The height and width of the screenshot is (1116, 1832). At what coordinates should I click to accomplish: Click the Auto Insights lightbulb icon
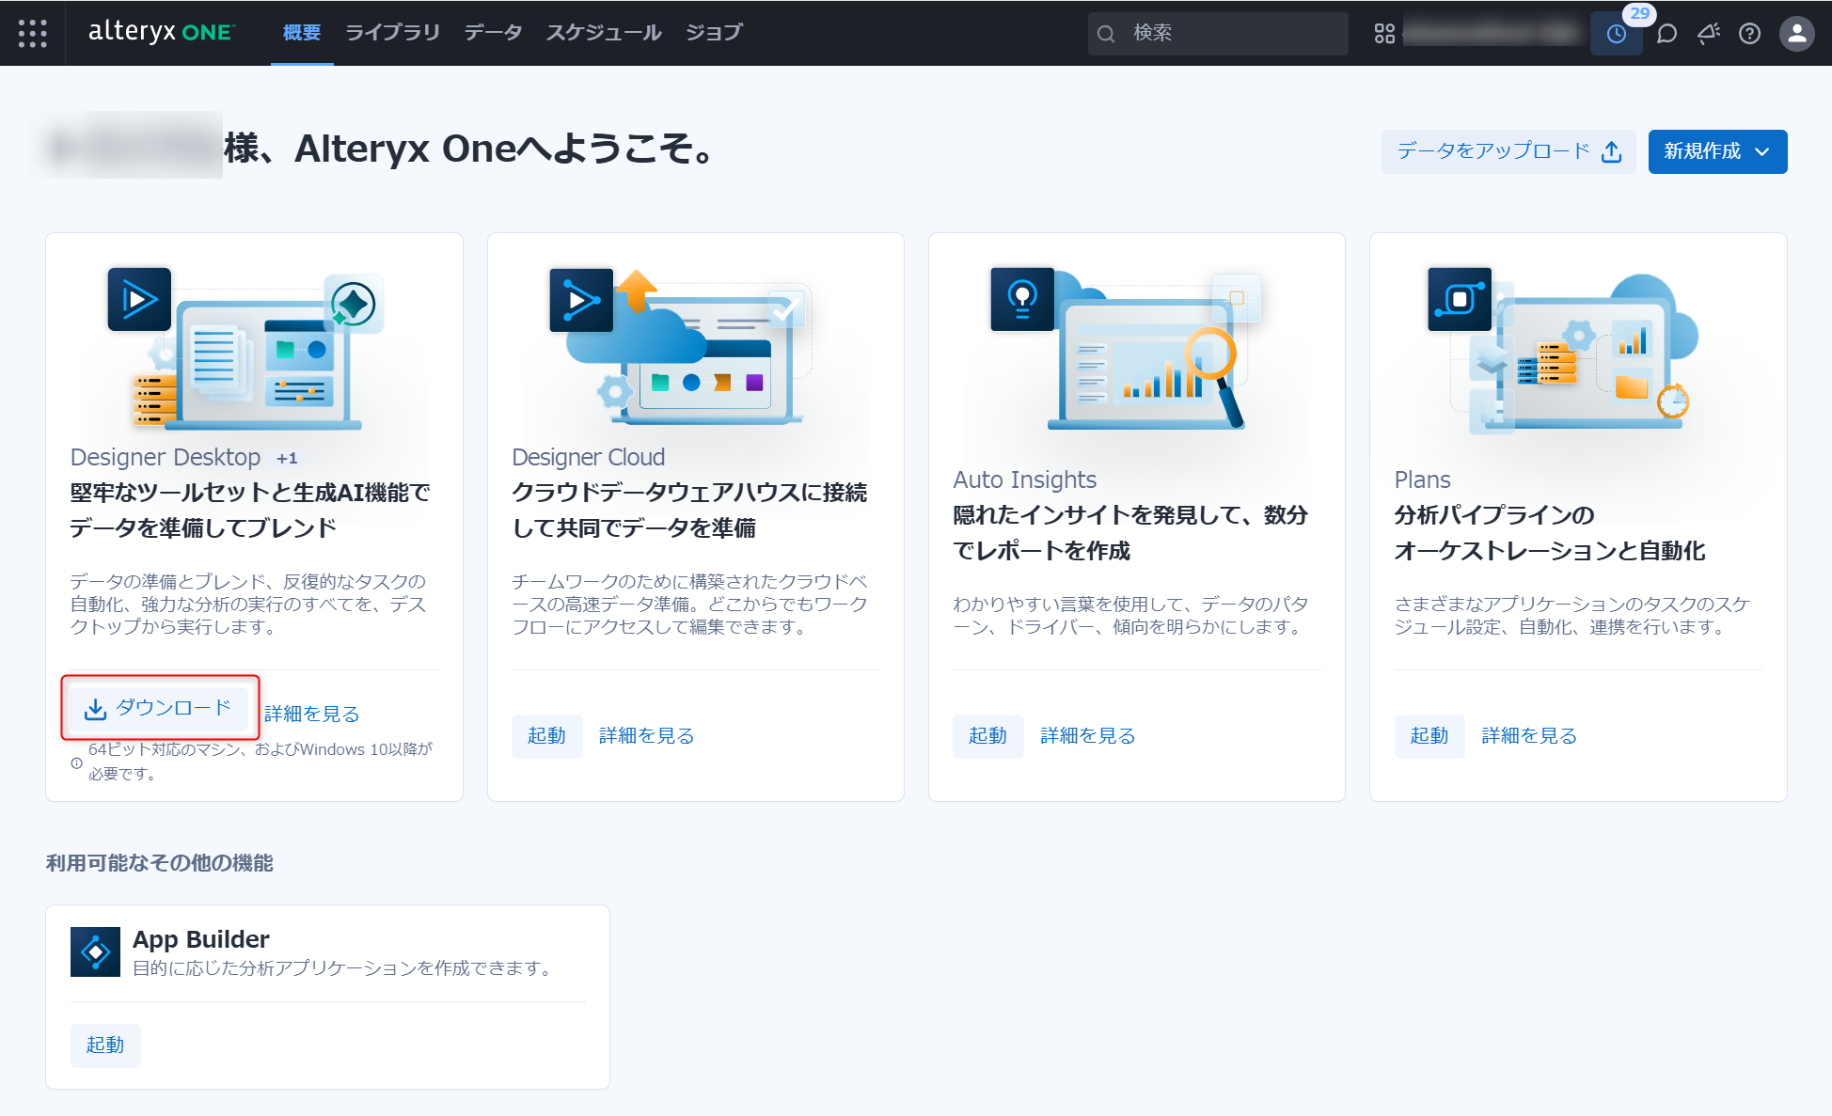[x=1022, y=299]
